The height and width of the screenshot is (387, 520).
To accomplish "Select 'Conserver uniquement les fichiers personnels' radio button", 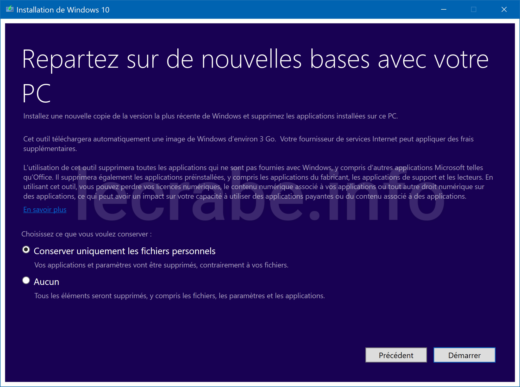I will pos(26,250).
